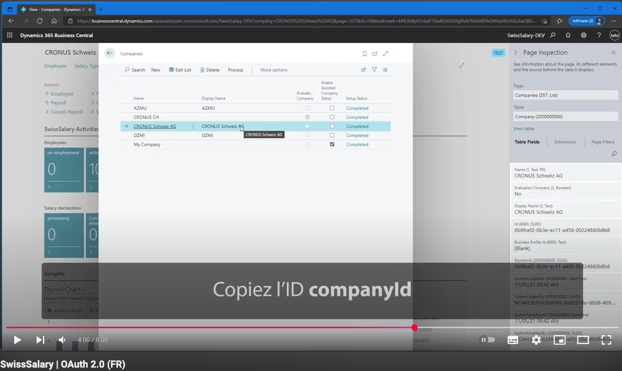This screenshot has height=371, width=622.
Task: Open the Employee menu in the background page
Action: (x=56, y=66)
